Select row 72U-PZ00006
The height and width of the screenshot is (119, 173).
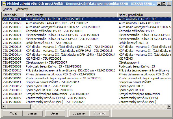86,59
